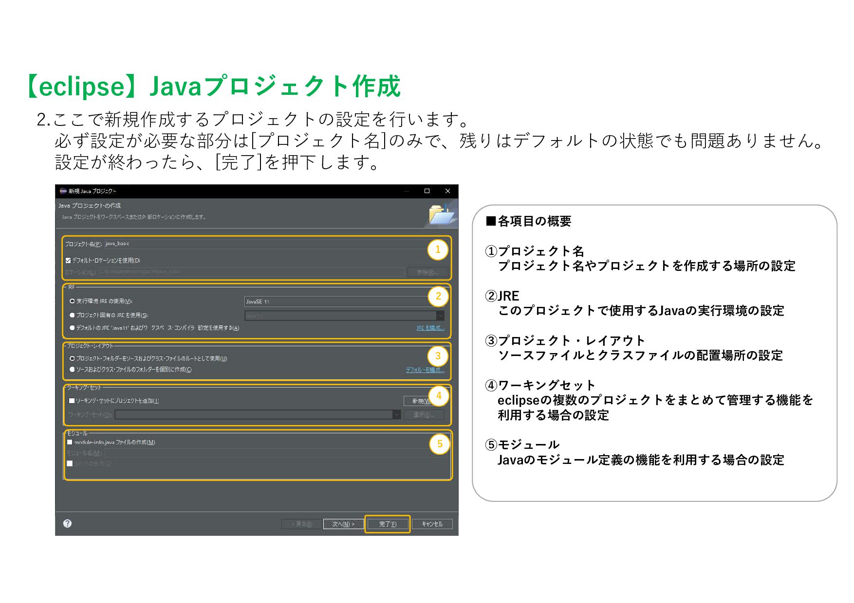
Task: Click '⑤モジュール' in the overview
Action: (522, 444)
